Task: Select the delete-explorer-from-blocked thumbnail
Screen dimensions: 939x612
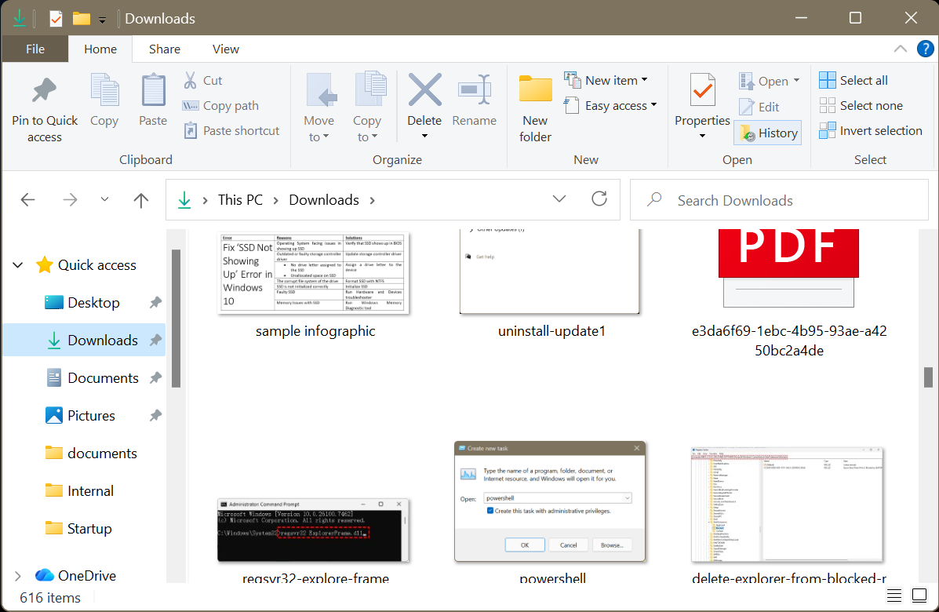Action: pyautogui.click(x=788, y=505)
